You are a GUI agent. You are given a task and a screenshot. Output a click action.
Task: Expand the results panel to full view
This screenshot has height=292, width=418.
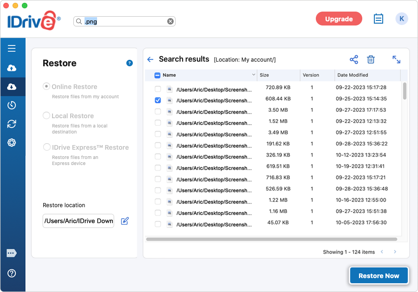(397, 59)
